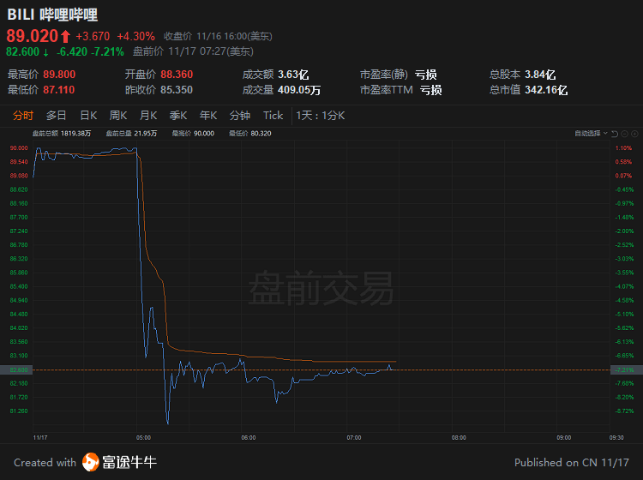Click the Published on CN 11/17 text
The width and height of the screenshot is (643, 480).
572,462
